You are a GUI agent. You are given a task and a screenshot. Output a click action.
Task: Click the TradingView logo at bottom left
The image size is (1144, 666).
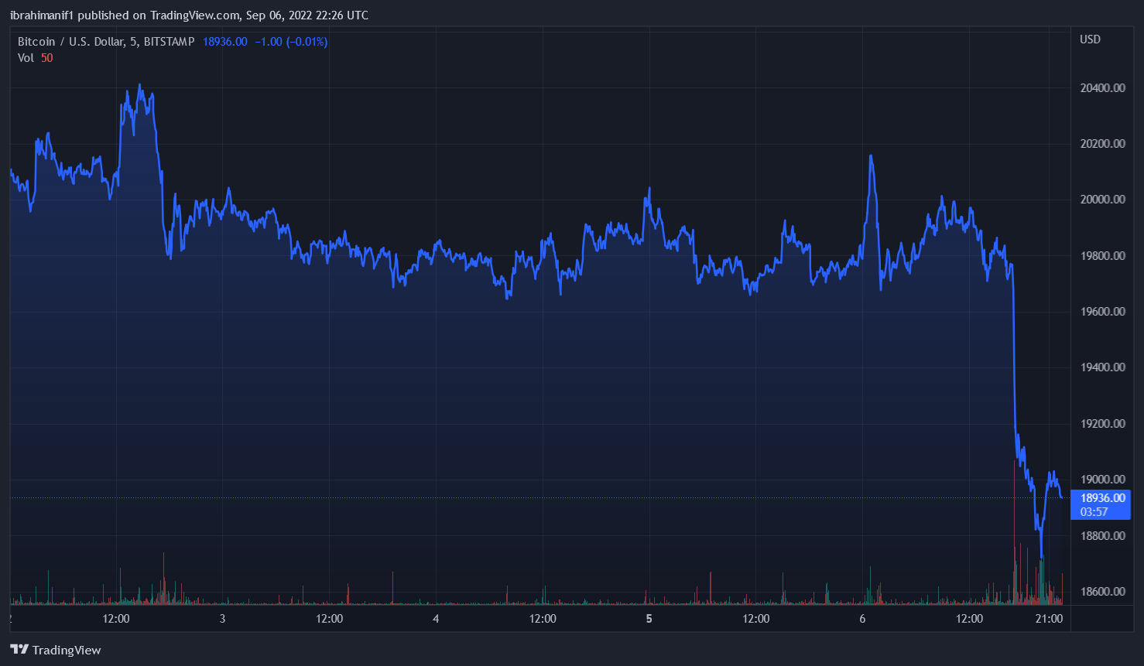(x=56, y=650)
